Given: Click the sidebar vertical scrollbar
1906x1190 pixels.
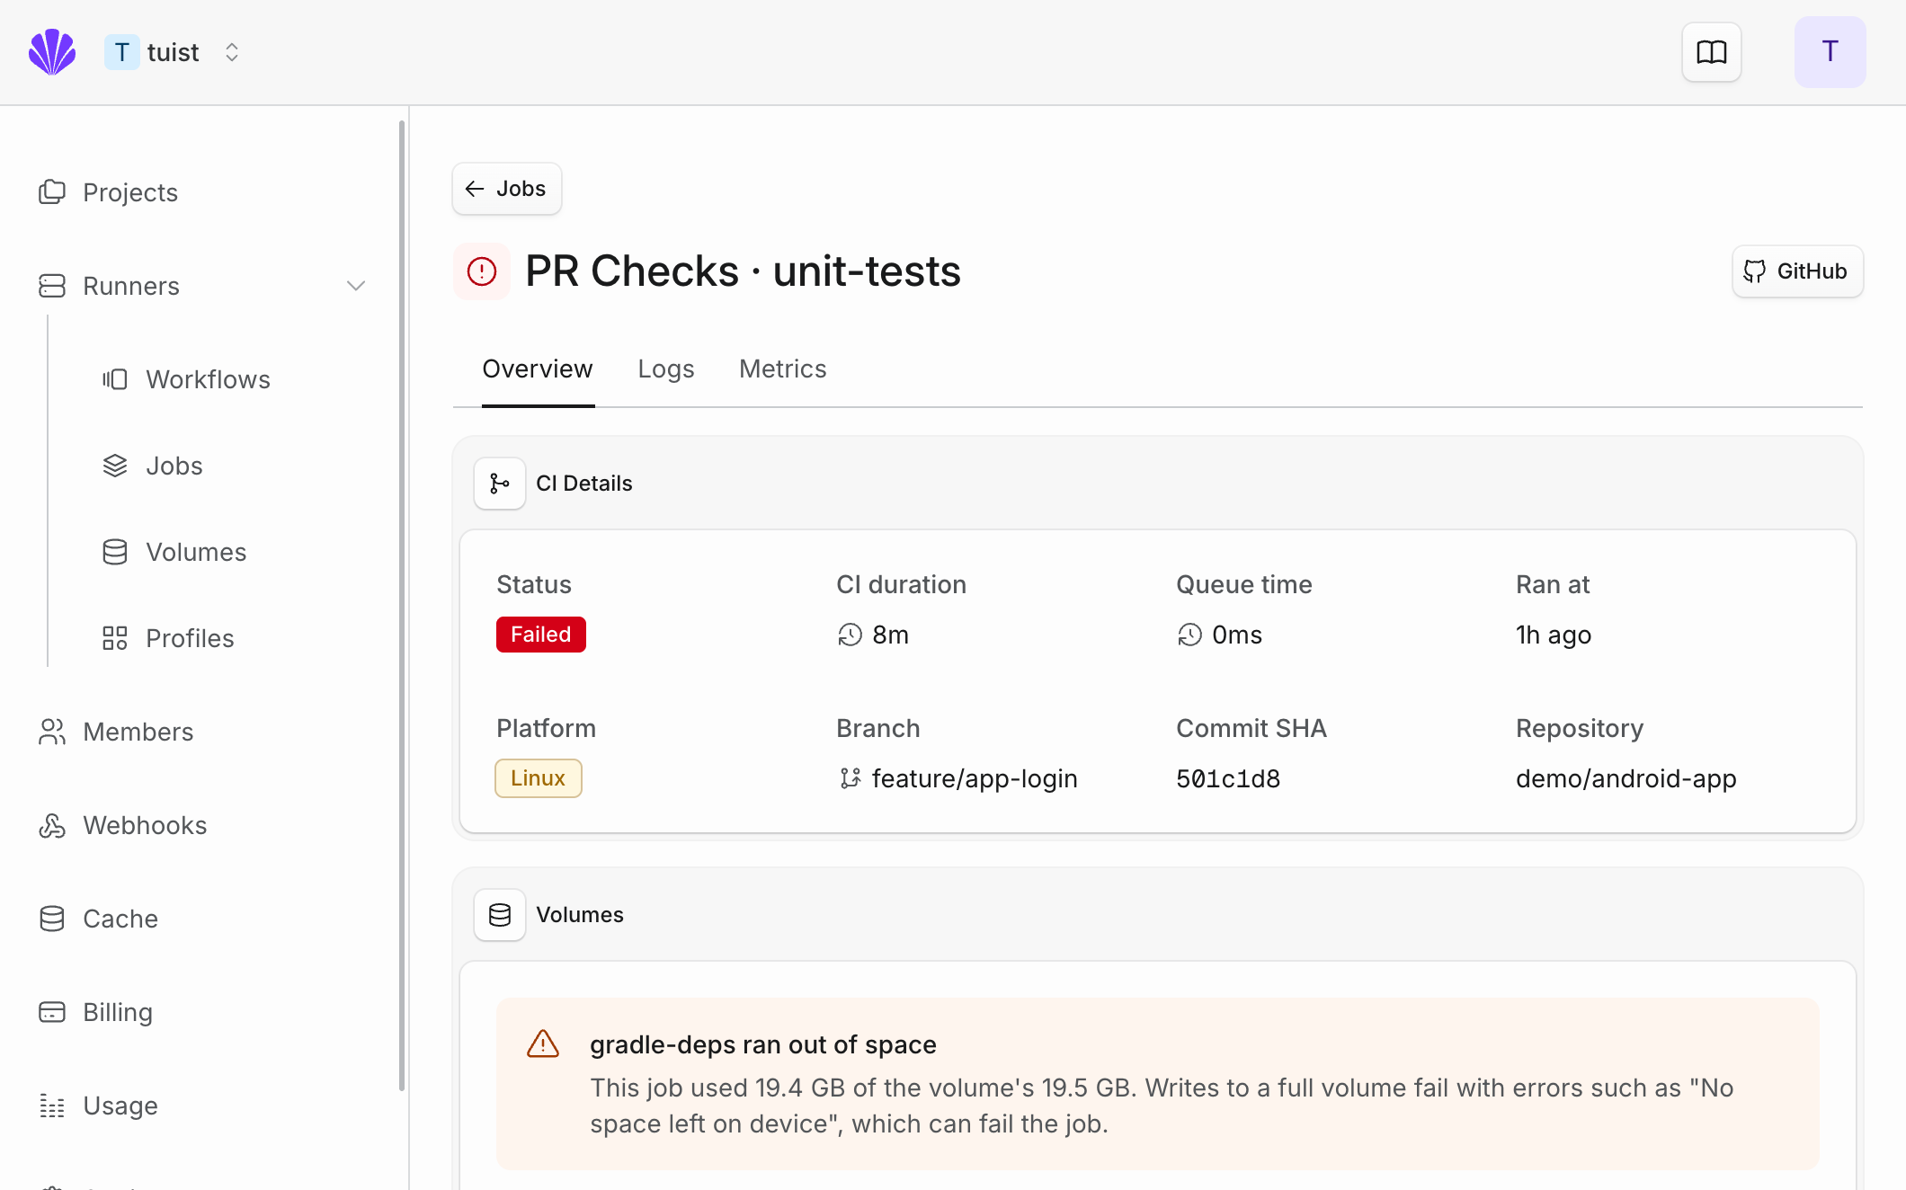Looking at the screenshot, I should pyautogui.click(x=402, y=606).
